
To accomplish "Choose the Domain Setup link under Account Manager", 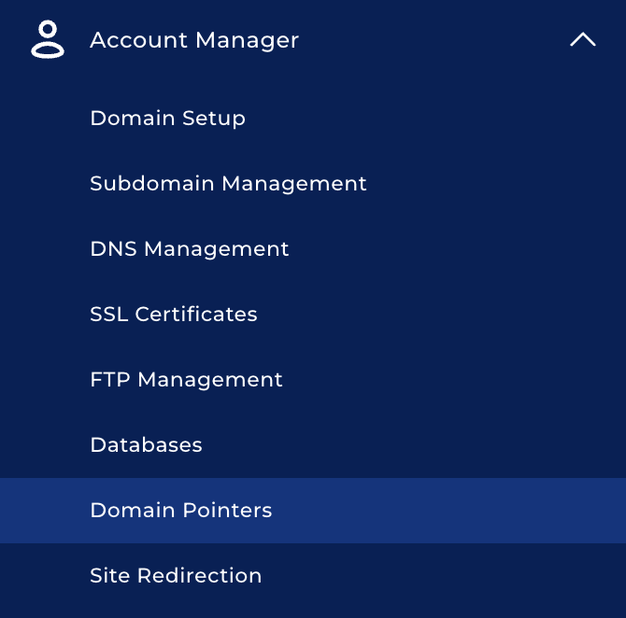I will pyautogui.click(x=167, y=119).
